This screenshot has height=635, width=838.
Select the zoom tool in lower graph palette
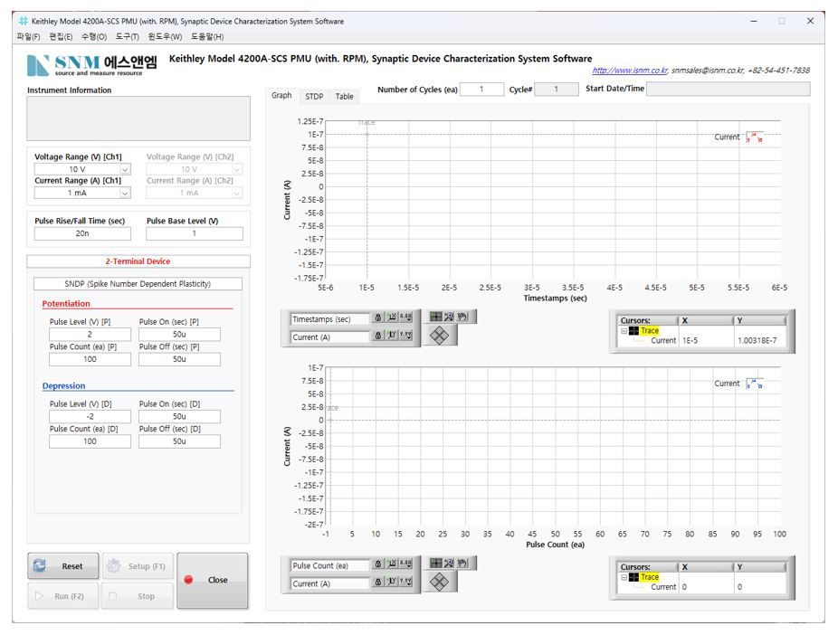click(449, 564)
